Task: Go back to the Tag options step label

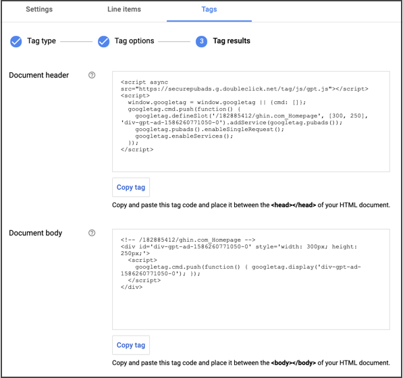Action: [134, 41]
